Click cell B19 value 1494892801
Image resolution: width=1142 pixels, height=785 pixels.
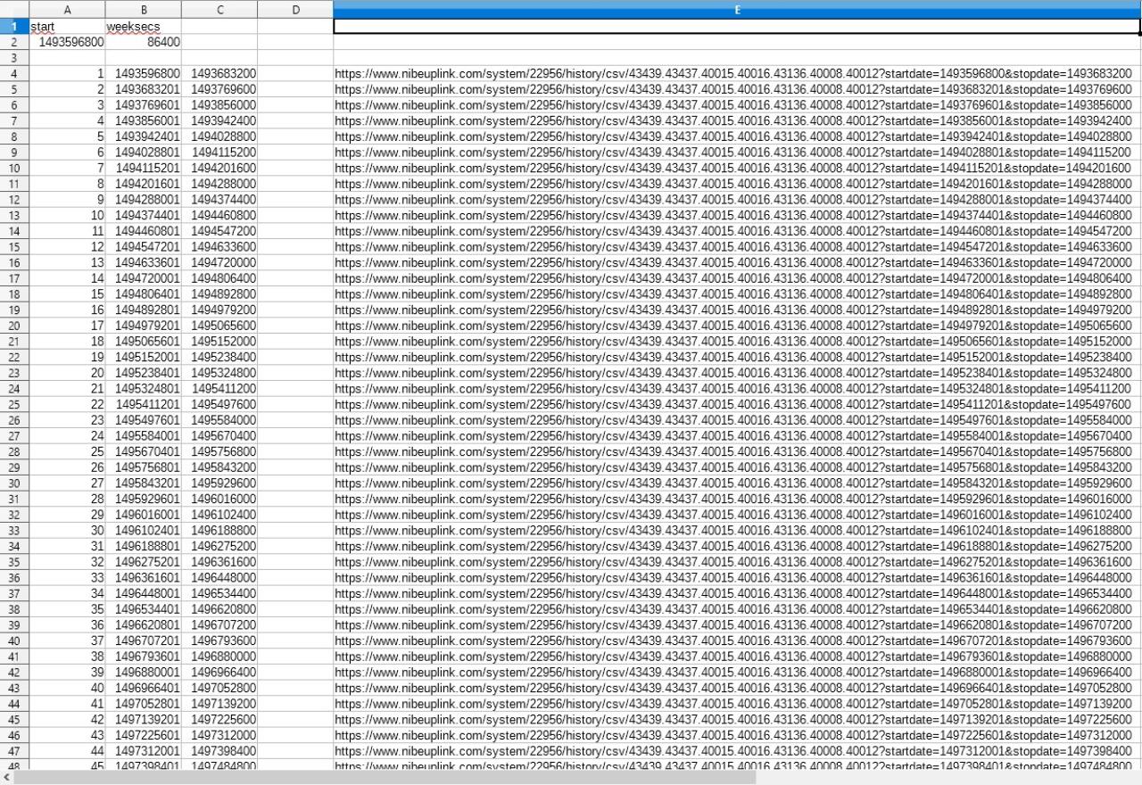144,310
